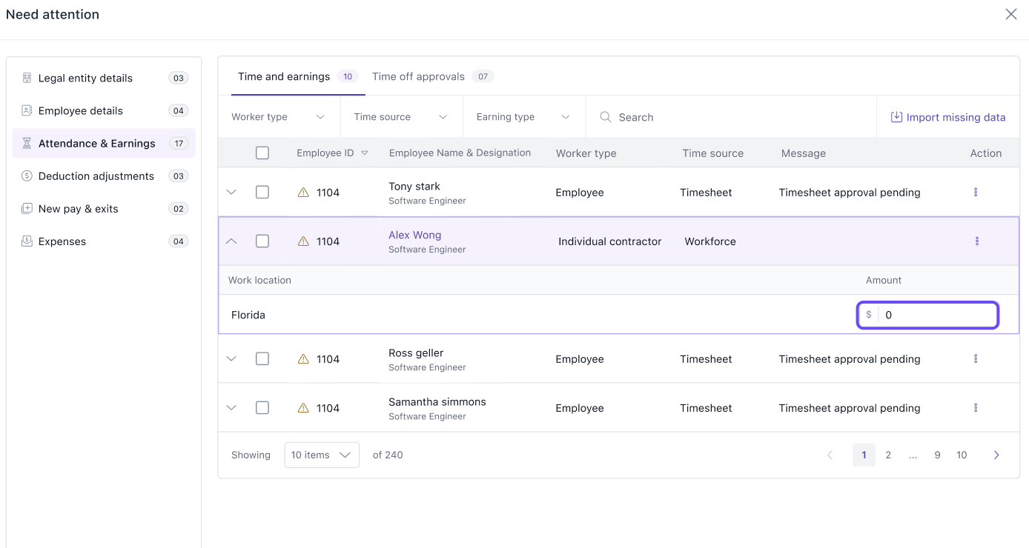
Task: Open the Alex Wong employee name link
Action: (415, 235)
